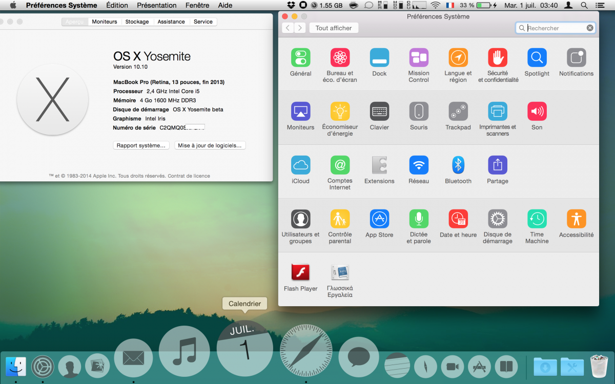Click the Rechercher search field
This screenshot has height=384, width=615.
pyautogui.click(x=556, y=28)
